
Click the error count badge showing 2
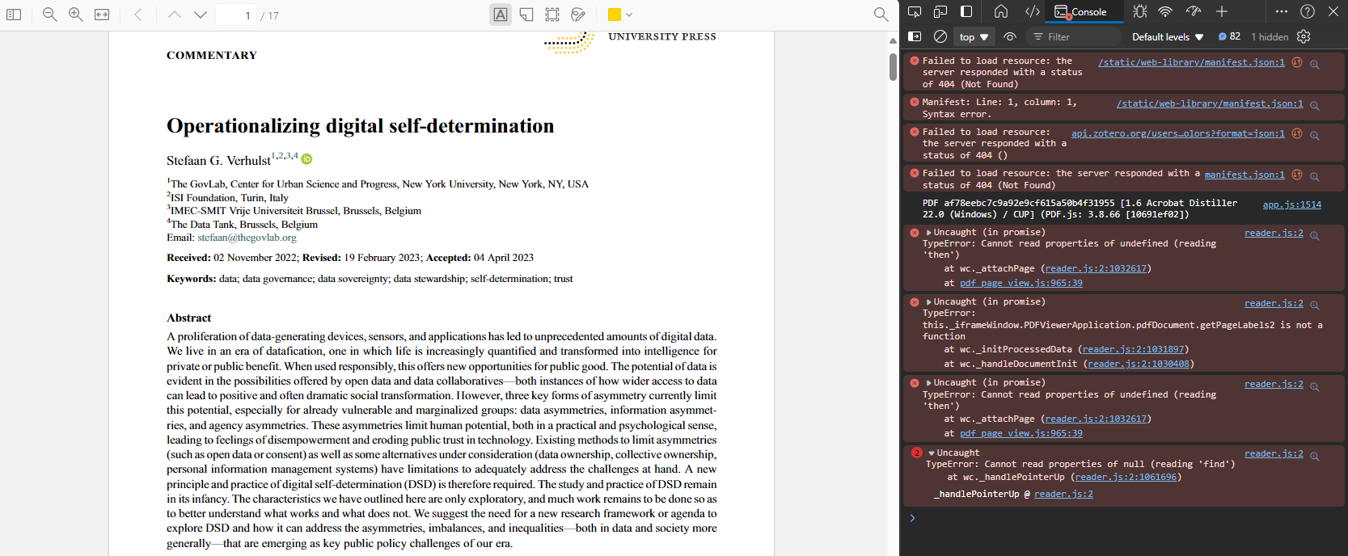point(917,453)
